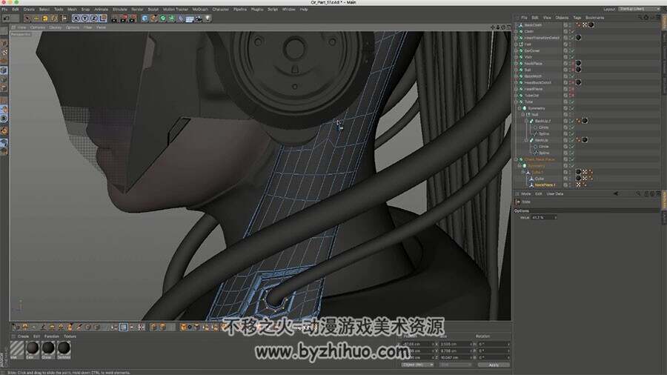Collapse the Null object tree
The width and height of the screenshot is (667, 375).
point(523,114)
